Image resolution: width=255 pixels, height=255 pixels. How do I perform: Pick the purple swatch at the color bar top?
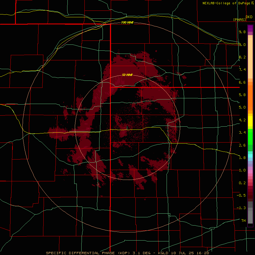point(250,28)
